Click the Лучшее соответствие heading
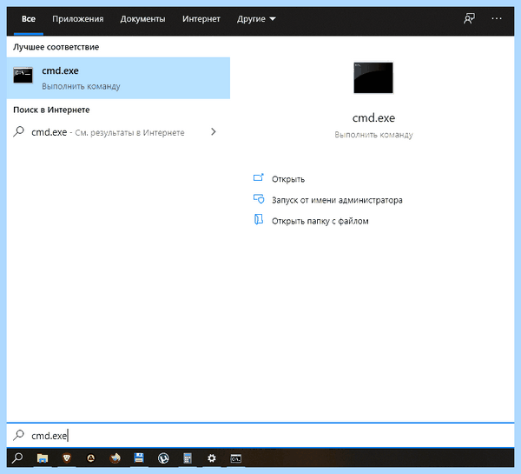The height and width of the screenshot is (474, 521). coord(56,47)
